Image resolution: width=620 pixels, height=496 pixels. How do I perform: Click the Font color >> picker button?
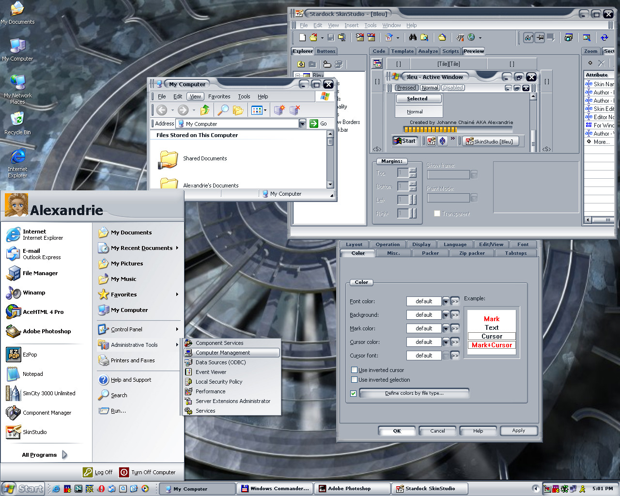454,301
